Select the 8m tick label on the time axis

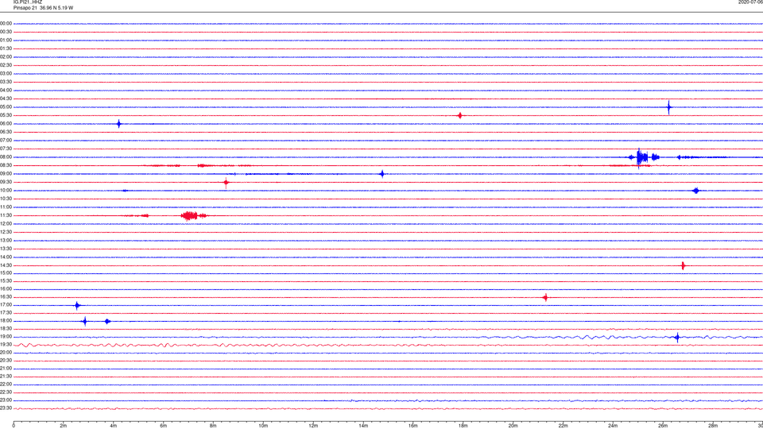[x=213, y=426]
